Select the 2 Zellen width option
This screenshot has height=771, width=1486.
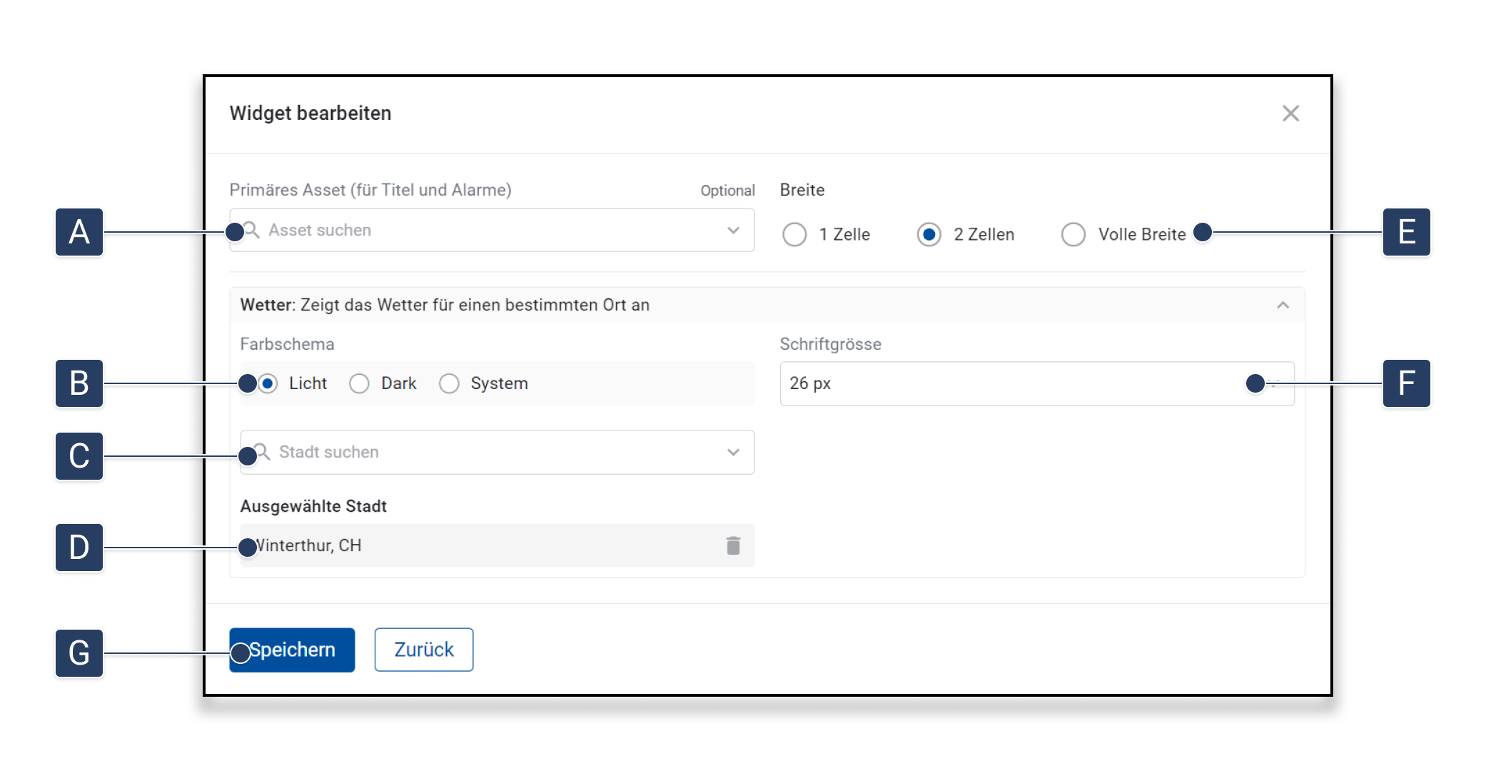click(x=929, y=234)
